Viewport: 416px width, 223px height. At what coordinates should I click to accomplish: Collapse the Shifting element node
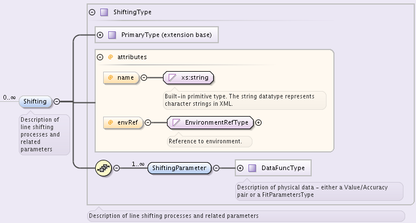coord(57,101)
